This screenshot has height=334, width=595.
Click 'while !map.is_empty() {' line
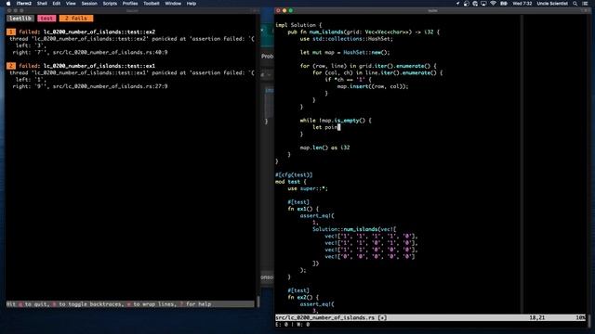336,121
